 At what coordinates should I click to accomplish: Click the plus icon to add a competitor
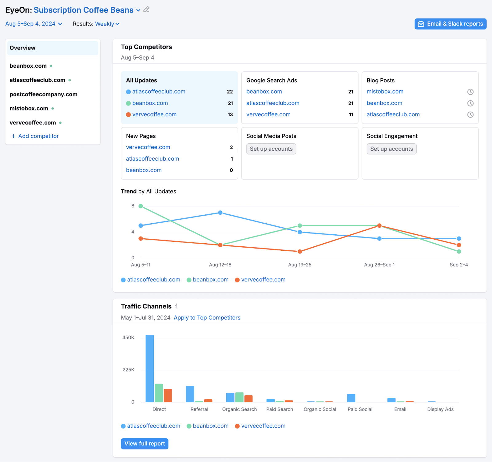tap(14, 136)
